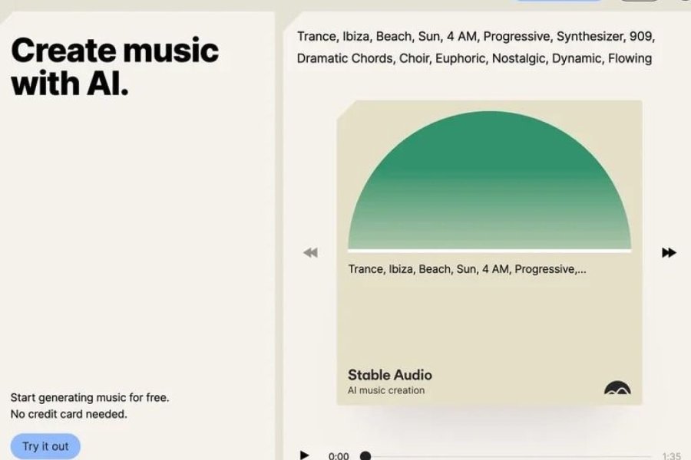691x460 pixels.
Task: Click the playback position slider handle
Action: point(365,456)
